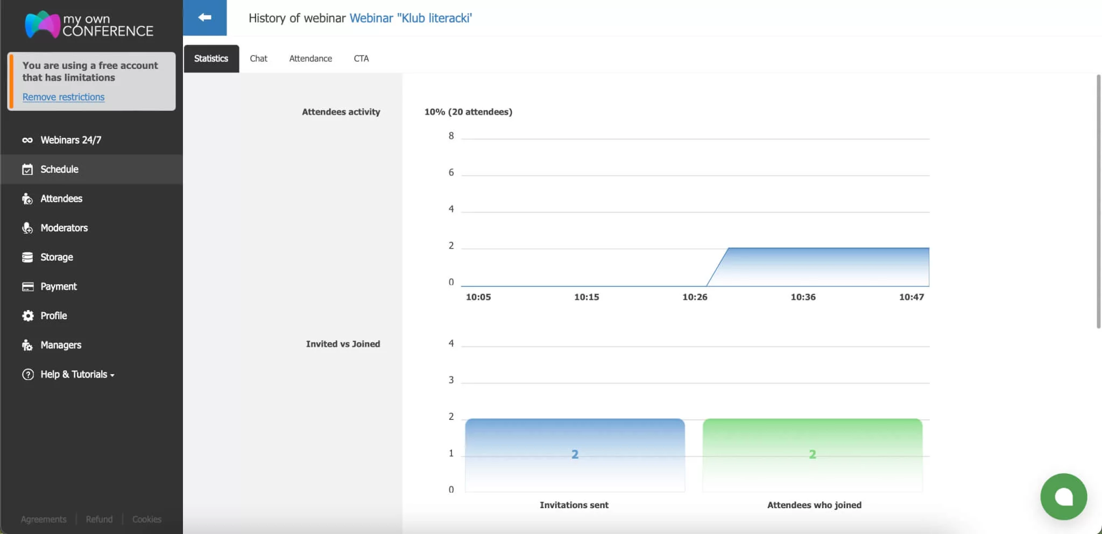
Task: Click the back arrow button
Action: pos(204,17)
